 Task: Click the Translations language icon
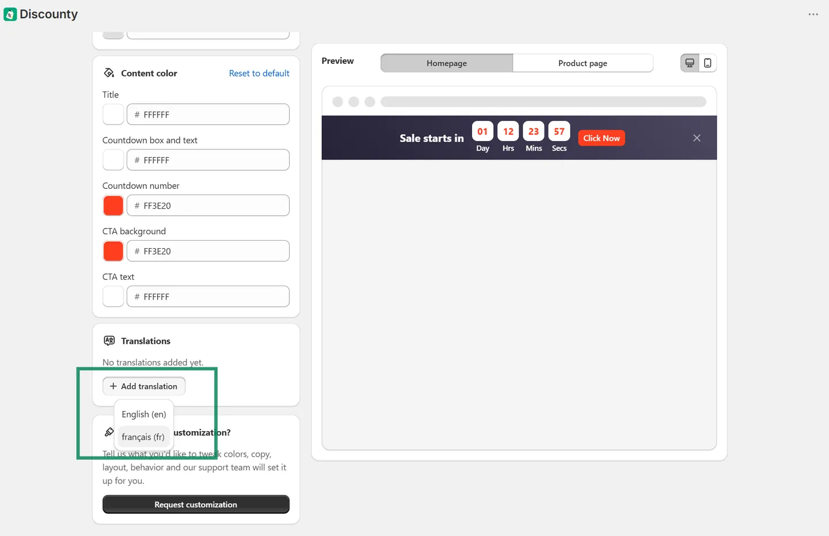(x=109, y=341)
